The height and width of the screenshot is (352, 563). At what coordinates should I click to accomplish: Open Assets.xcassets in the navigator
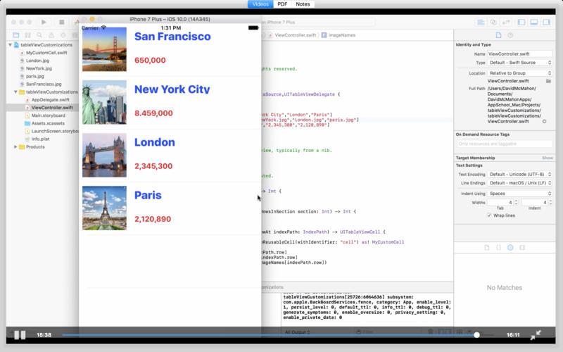point(48,124)
